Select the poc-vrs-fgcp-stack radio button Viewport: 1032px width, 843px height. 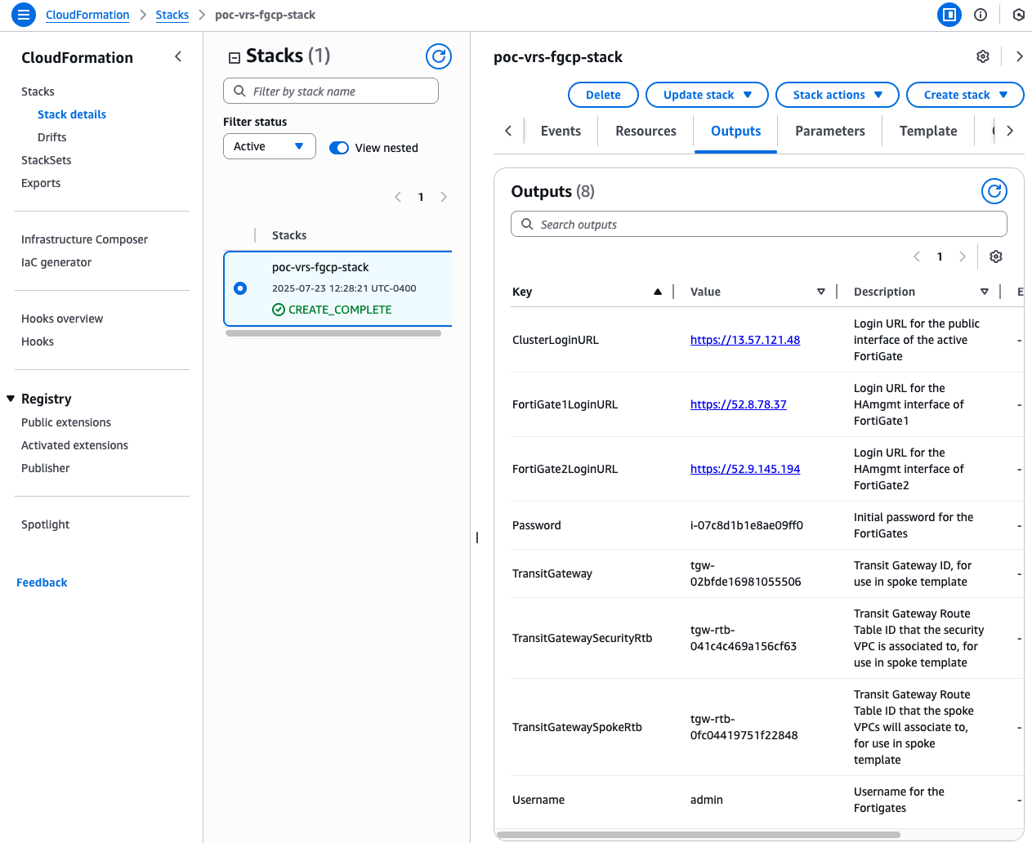[x=240, y=288]
